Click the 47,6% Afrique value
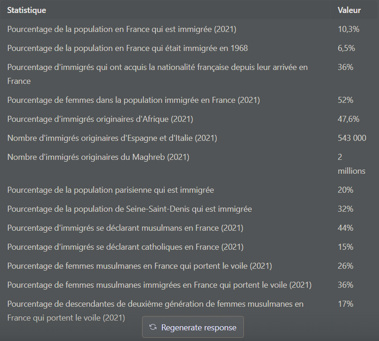 click(348, 119)
